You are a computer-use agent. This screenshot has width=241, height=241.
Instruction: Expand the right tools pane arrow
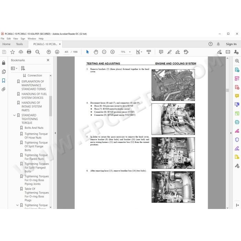point(231,133)
